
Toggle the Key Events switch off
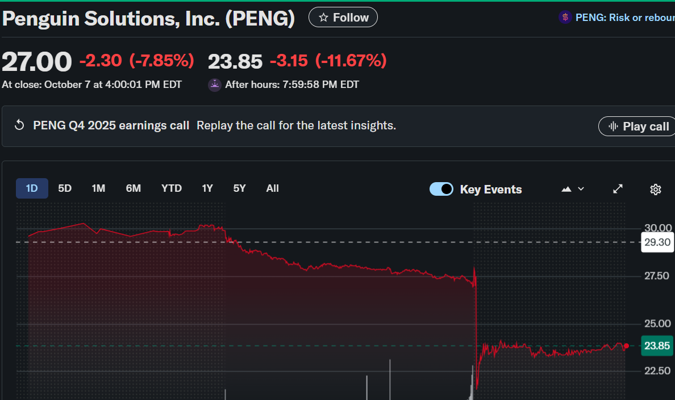click(441, 189)
